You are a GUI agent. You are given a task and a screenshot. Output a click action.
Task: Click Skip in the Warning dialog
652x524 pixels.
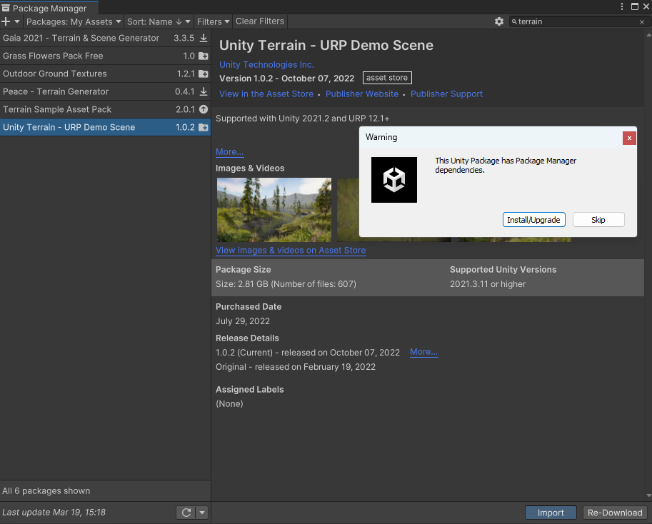(x=598, y=220)
